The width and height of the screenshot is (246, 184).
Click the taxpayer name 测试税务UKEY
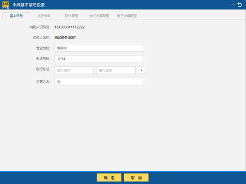(65, 38)
